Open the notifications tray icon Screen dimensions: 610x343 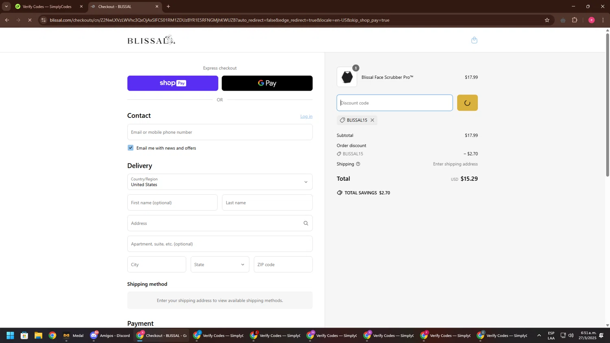click(601, 336)
